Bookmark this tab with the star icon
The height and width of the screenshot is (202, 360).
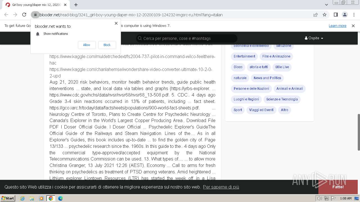pos(325,15)
